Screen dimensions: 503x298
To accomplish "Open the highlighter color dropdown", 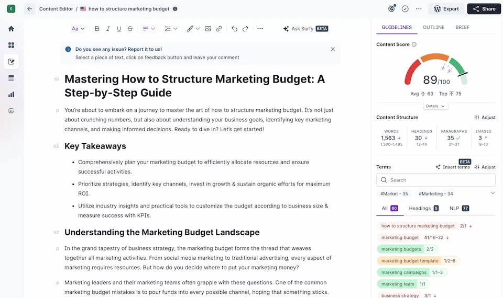I will click(193, 29).
